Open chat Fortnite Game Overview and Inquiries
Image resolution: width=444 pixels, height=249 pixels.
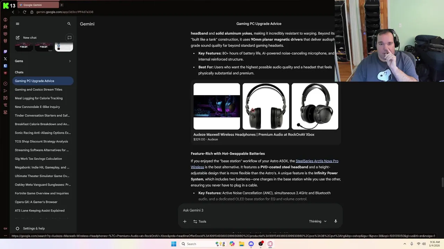click(43, 193)
